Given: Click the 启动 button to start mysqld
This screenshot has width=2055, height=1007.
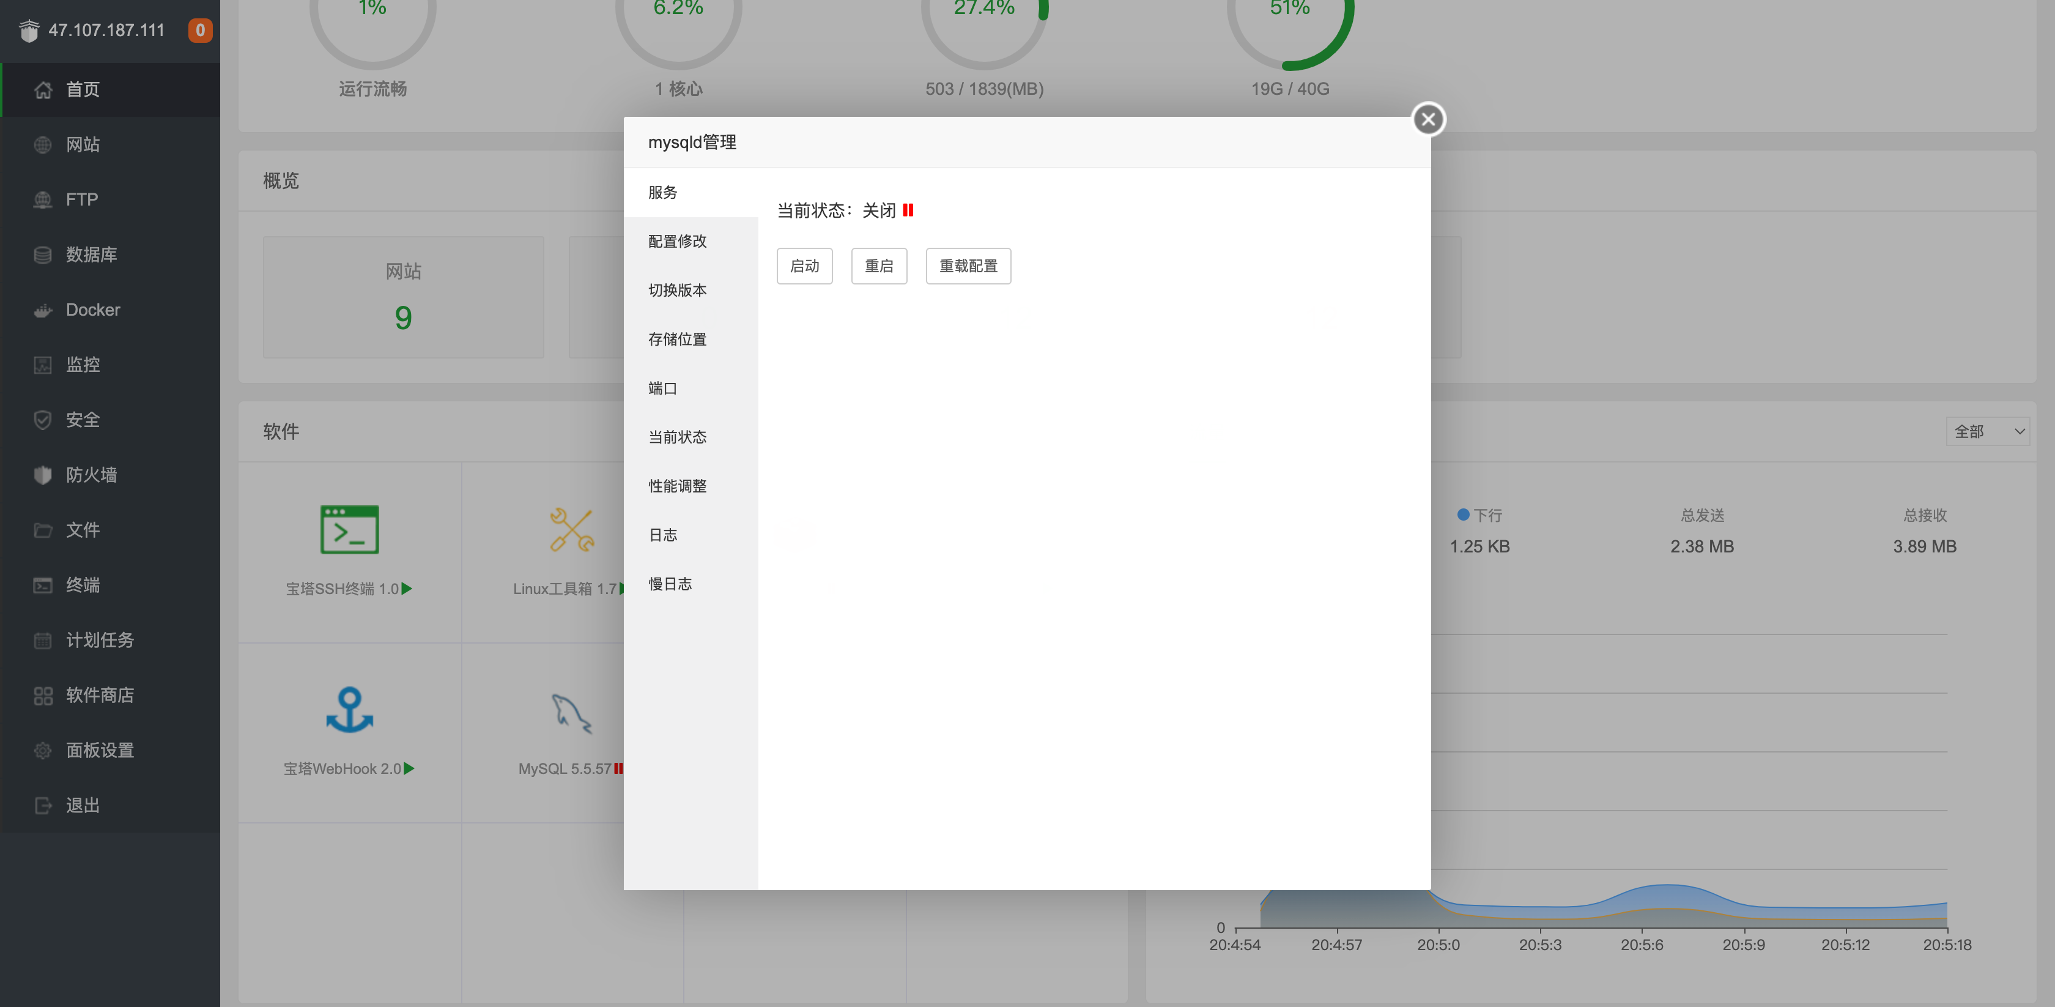Looking at the screenshot, I should (x=804, y=266).
